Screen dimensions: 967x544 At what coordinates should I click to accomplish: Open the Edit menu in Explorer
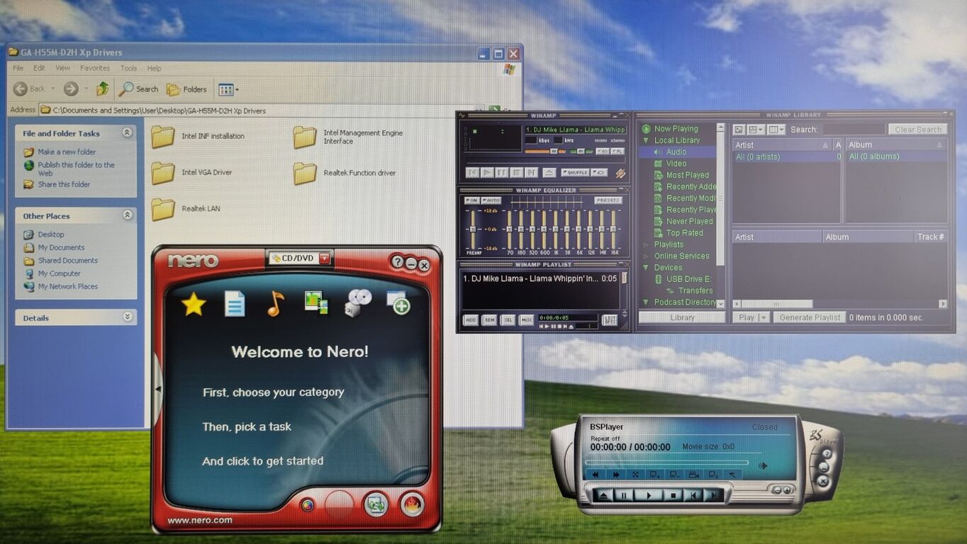[x=39, y=68]
